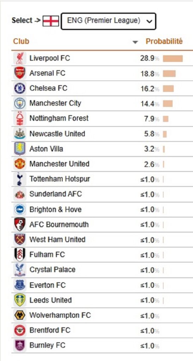Click the Burnley FC table row
193x361 pixels.
pyautogui.click(x=102, y=345)
